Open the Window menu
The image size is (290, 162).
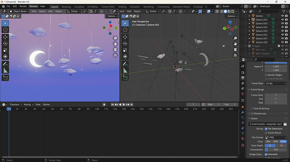point(33,6)
